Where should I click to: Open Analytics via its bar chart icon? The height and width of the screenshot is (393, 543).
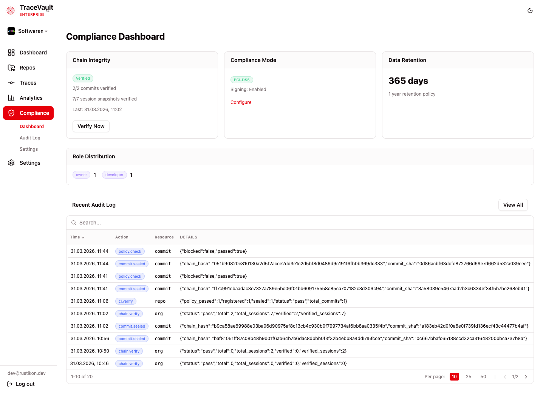click(x=11, y=98)
